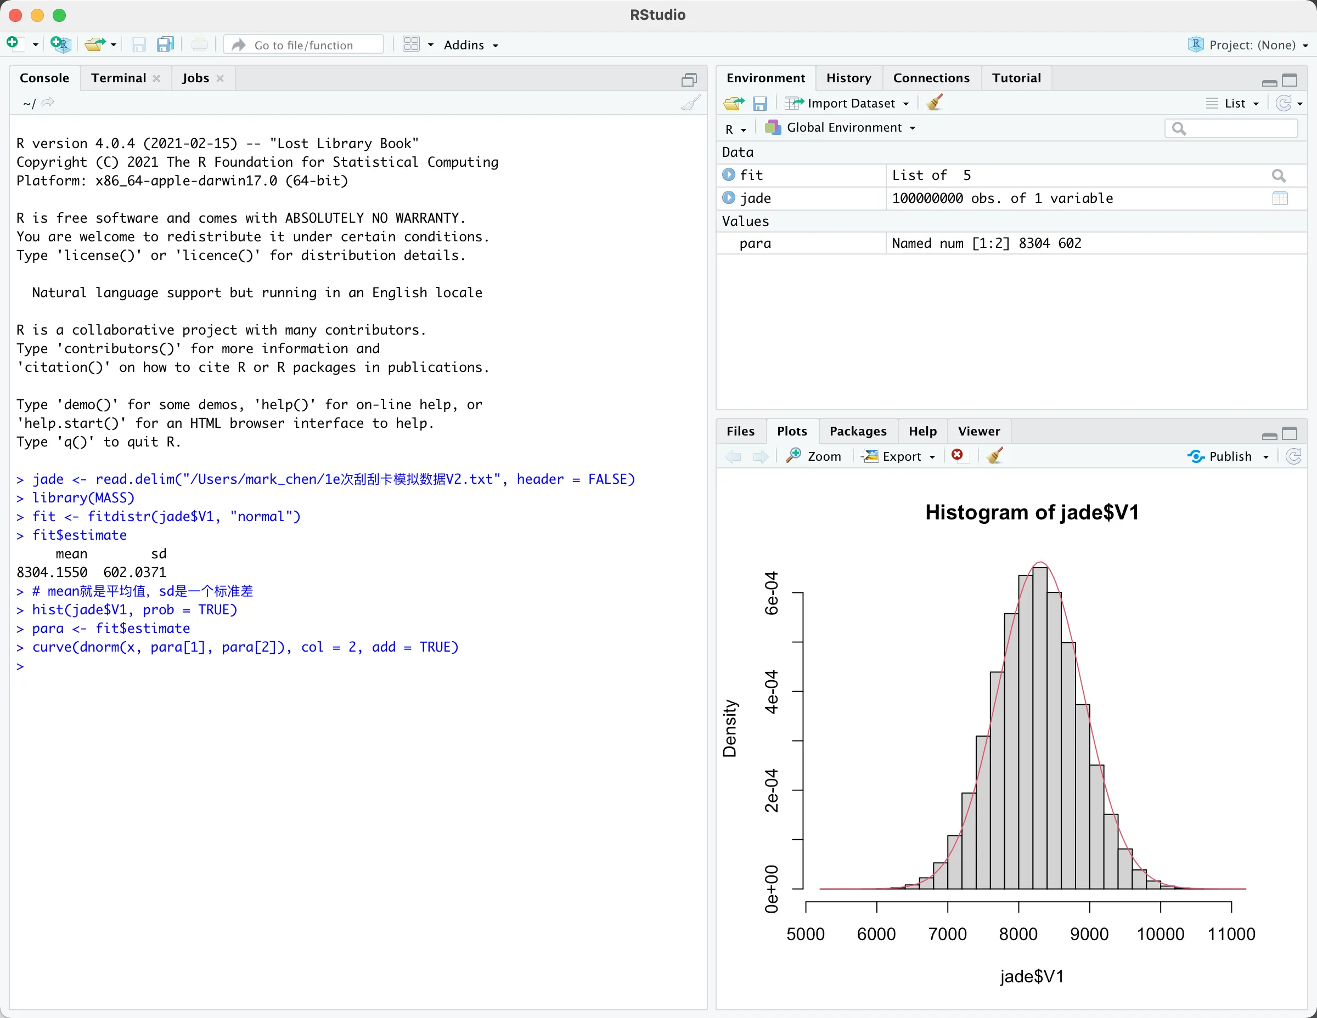Open the History tab
This screenshot has height=1018, width=1317.
point(848,78)
